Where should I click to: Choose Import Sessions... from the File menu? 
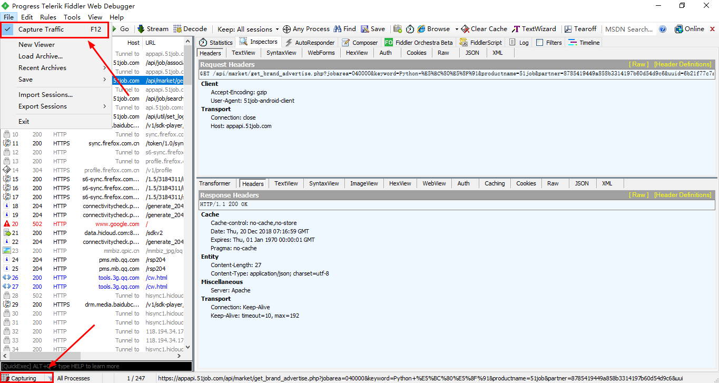55,95
